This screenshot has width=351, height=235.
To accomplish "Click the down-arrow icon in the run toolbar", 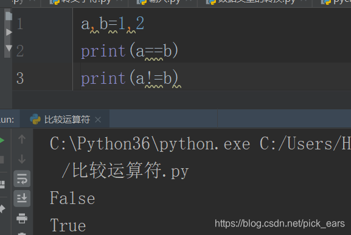I will pyautogui.click(x=22, y=159).
